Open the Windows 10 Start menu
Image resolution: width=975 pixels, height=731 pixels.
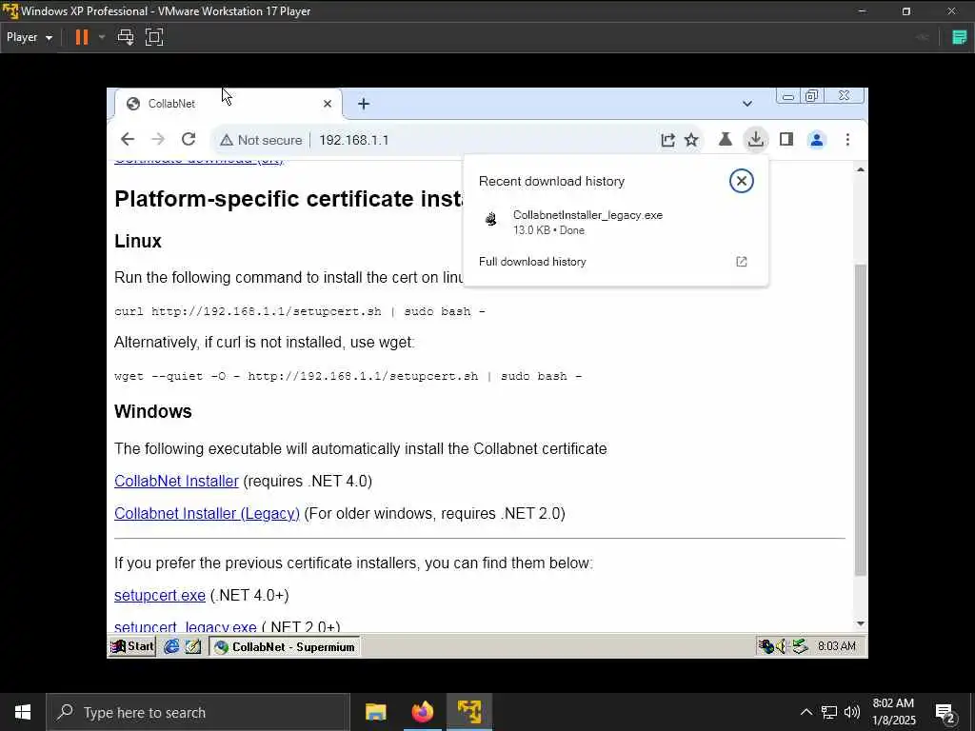(x=23, y=712)
